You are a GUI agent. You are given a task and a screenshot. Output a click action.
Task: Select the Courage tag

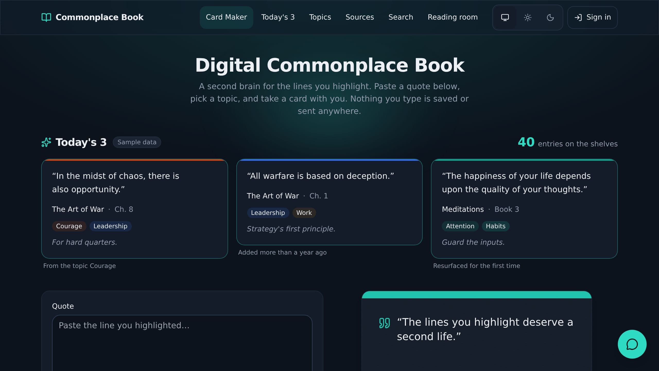pyautogui.click(x=69, y=226)
